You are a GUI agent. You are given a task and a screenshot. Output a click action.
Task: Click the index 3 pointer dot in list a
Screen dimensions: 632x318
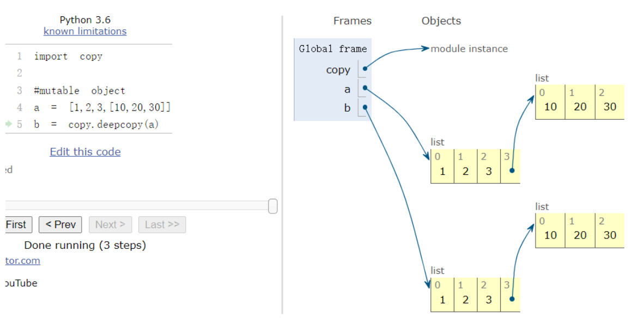point(512,170)
